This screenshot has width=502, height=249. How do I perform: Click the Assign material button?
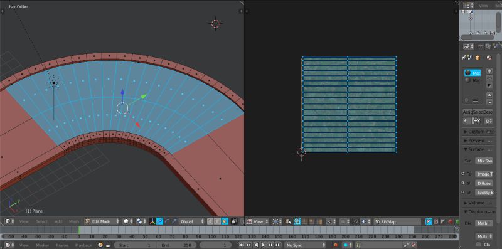pyautogui.click(x=467, y=112)
